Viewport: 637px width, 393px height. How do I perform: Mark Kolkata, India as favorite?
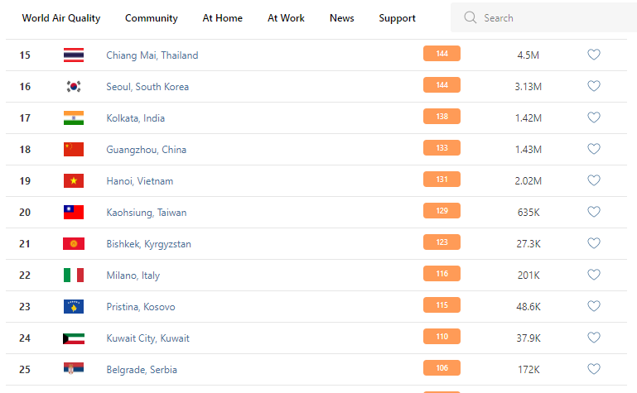pyautogui.click(x=594, y=118)
